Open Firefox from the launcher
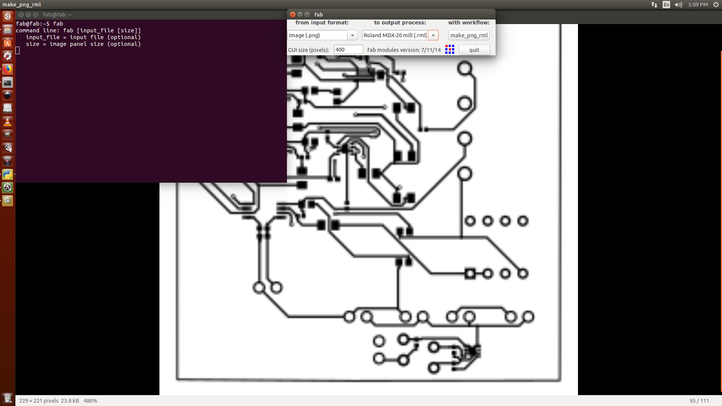This screenshot has width=722, height=406. point(8,69)
